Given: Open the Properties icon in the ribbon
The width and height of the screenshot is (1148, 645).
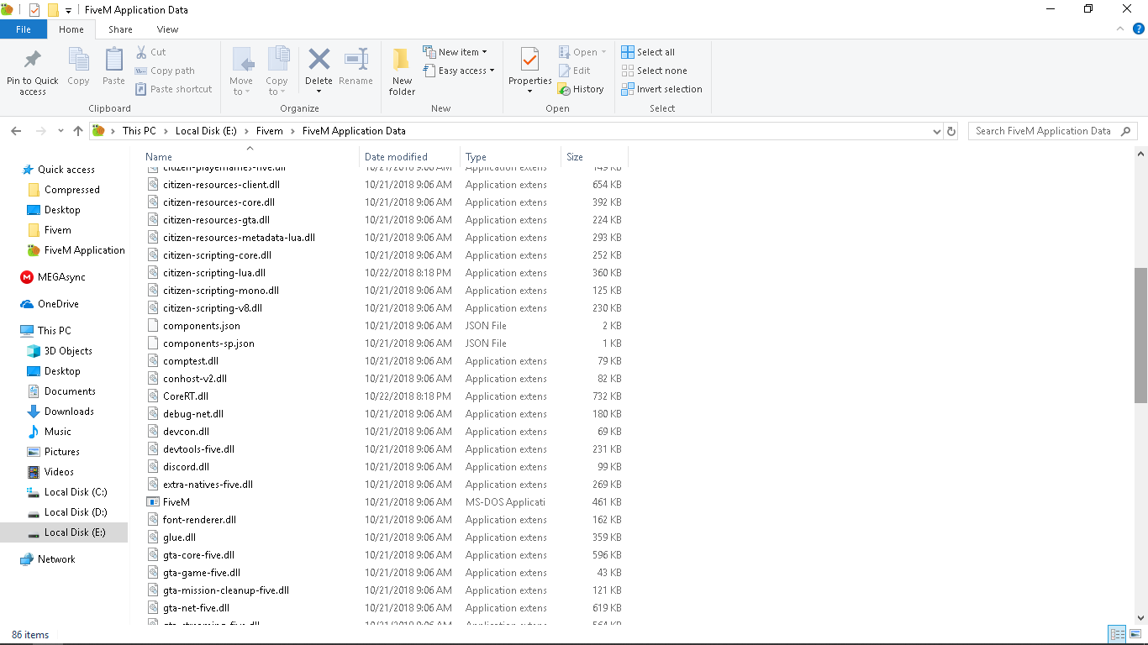Looking at the screenshot, I should tap(529, 60).
